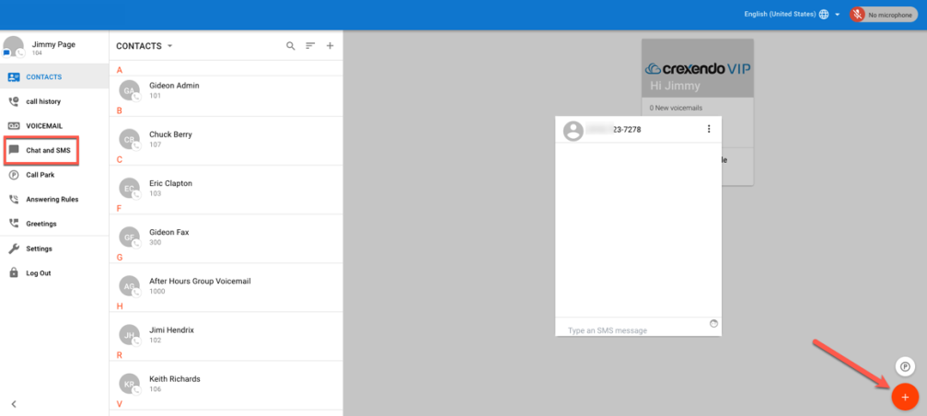Click the Jimmy Page user name

(x=53, y=44)
